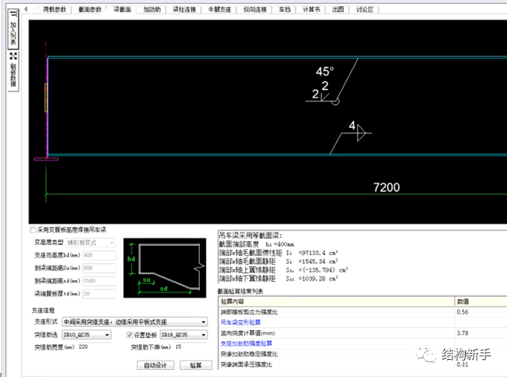Click the 0.56 value cell
This screenshot has height=377, width=507.
pos(463,312)
